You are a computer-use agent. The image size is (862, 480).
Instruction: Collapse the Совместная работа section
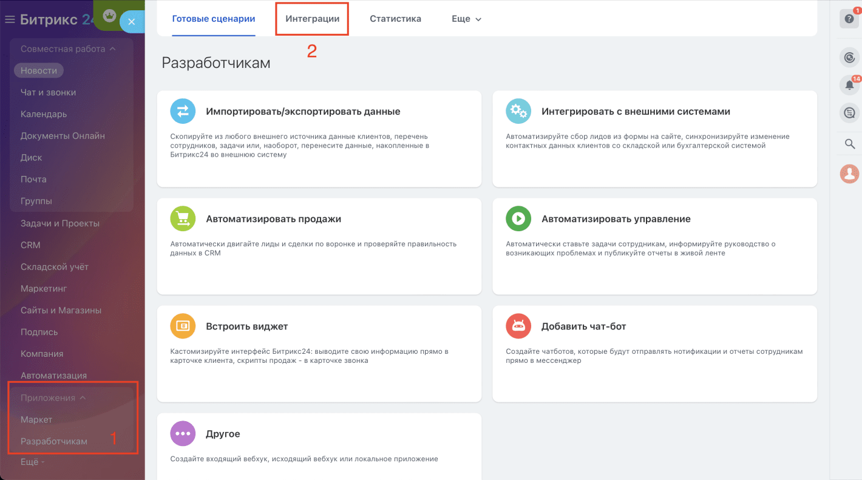tap(68, 49)
